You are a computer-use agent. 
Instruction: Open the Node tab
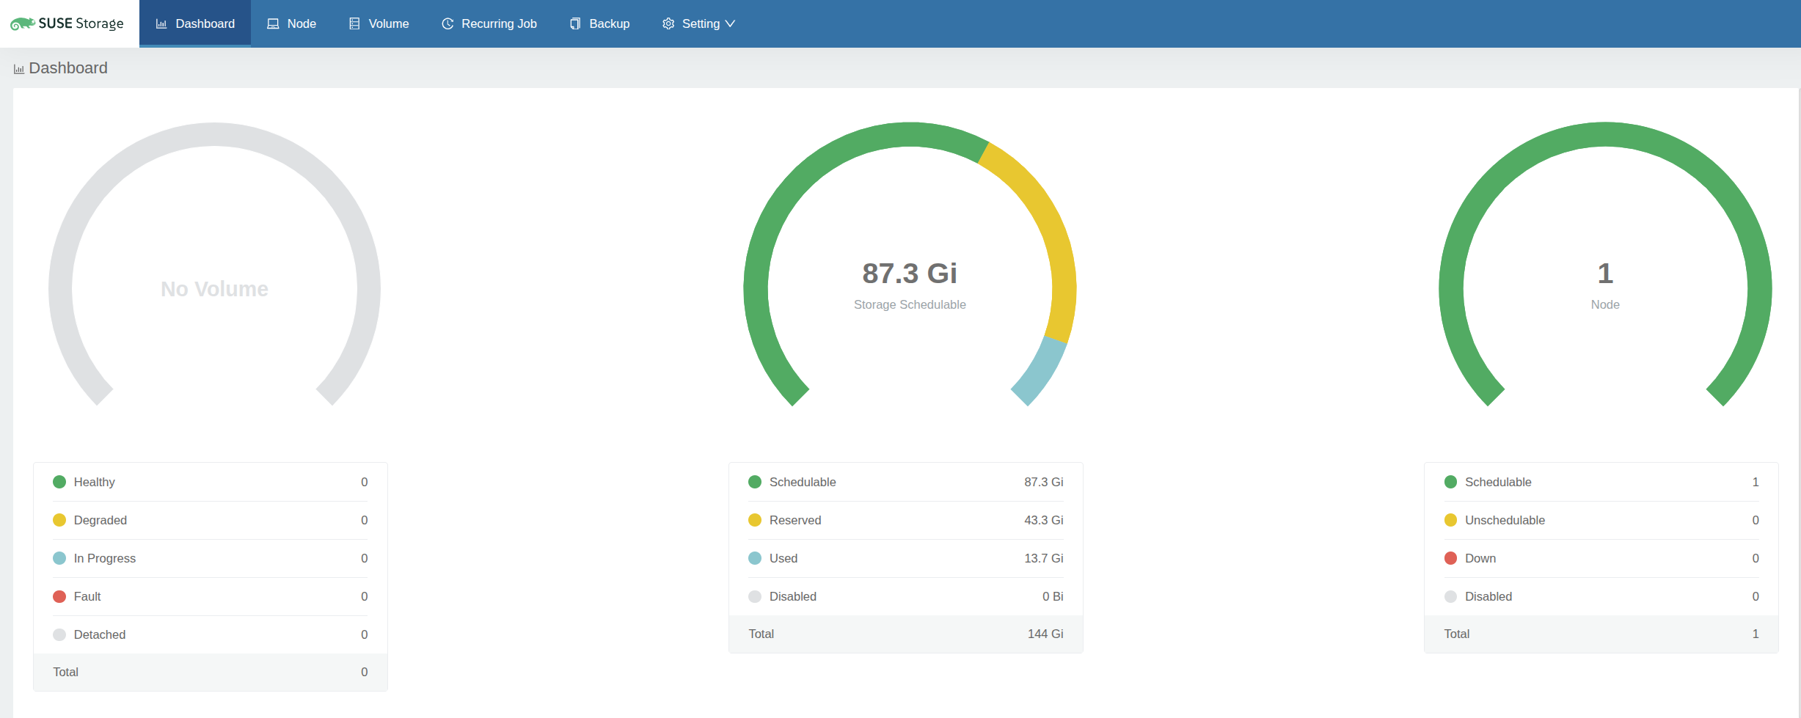click(301, 23)
